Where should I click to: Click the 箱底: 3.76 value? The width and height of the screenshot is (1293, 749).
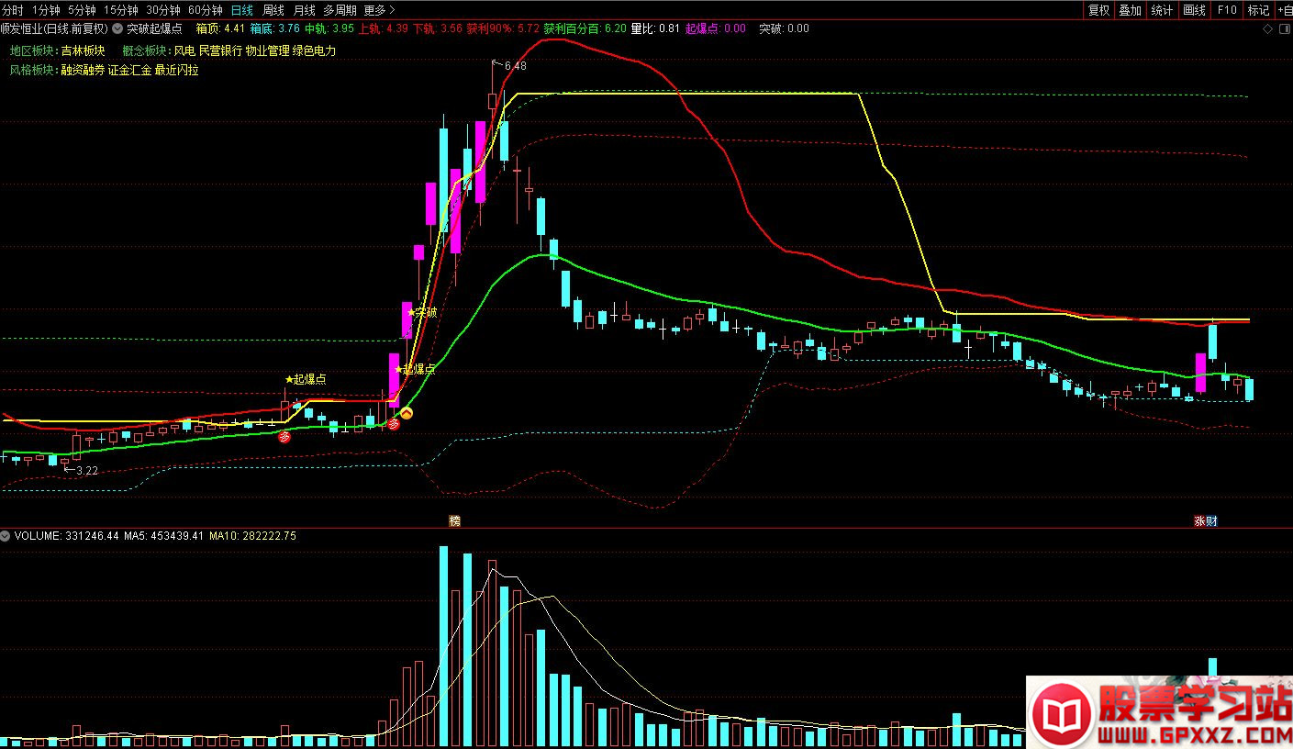pos(274,28)
